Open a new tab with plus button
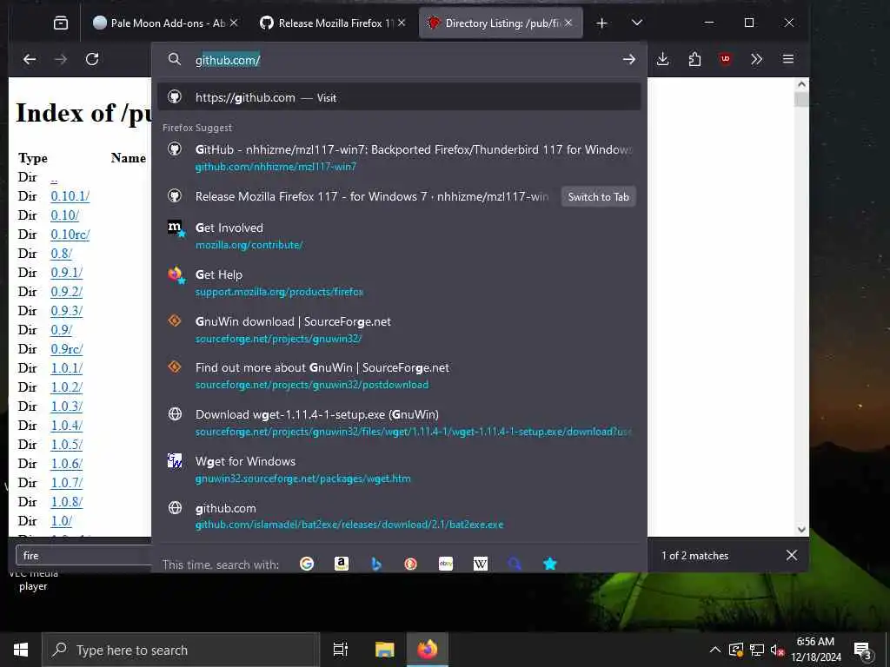The image size is (890, 667). click(601, 23)
